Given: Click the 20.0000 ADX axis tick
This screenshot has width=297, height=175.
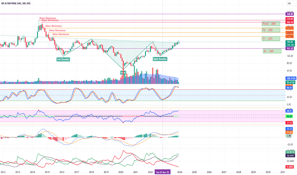Looking at the screenshot, I should point(290,161).
